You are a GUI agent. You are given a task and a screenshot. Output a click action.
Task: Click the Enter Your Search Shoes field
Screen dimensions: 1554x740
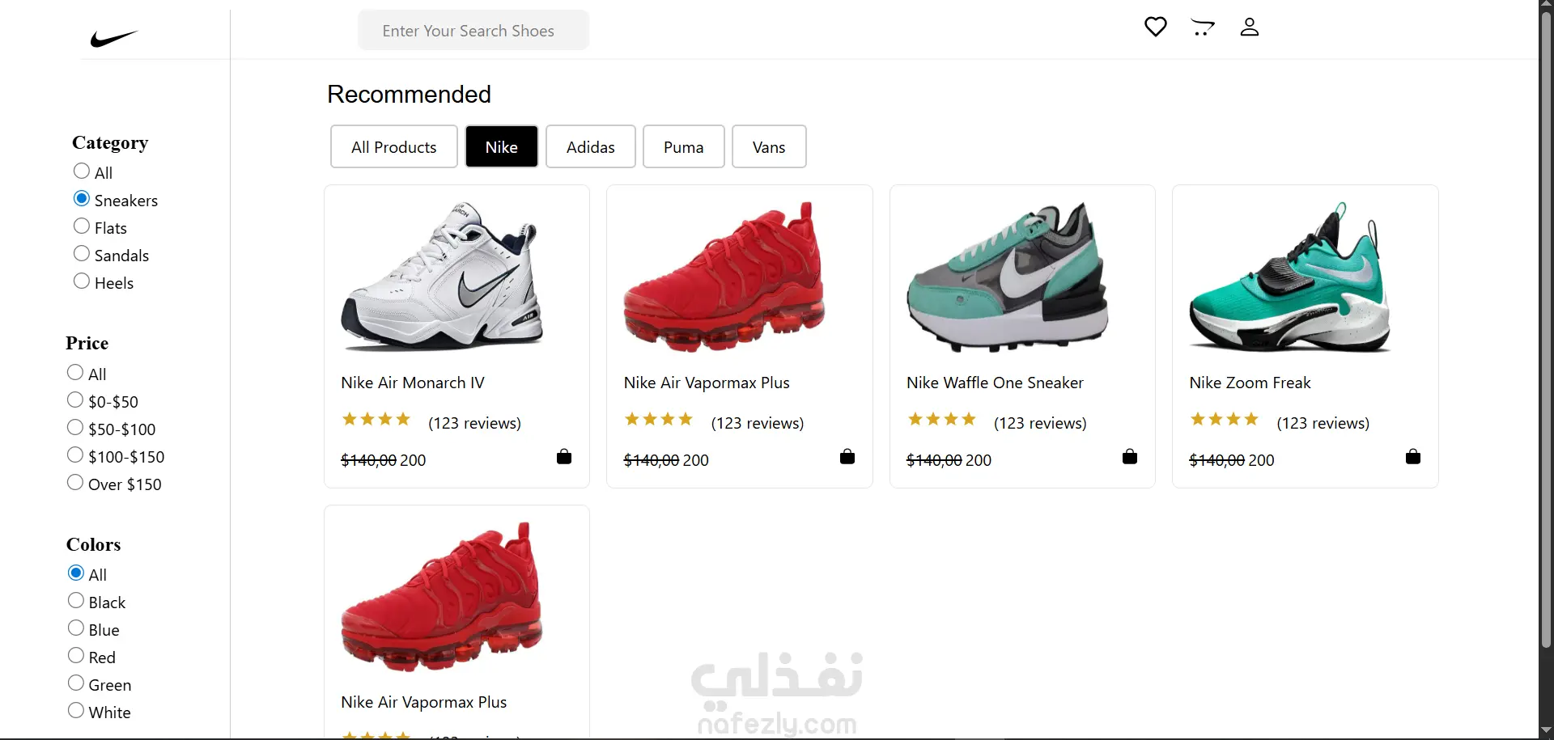[473, 31]
